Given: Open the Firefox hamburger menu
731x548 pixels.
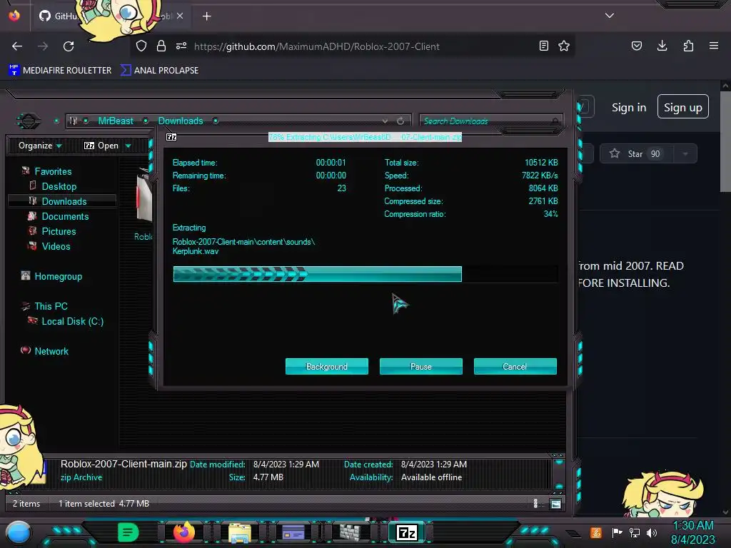Looking at the screenshot, I should click(714, 46).
